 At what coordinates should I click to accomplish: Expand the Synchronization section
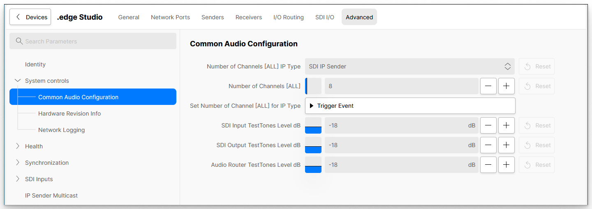tap(18, 163)
